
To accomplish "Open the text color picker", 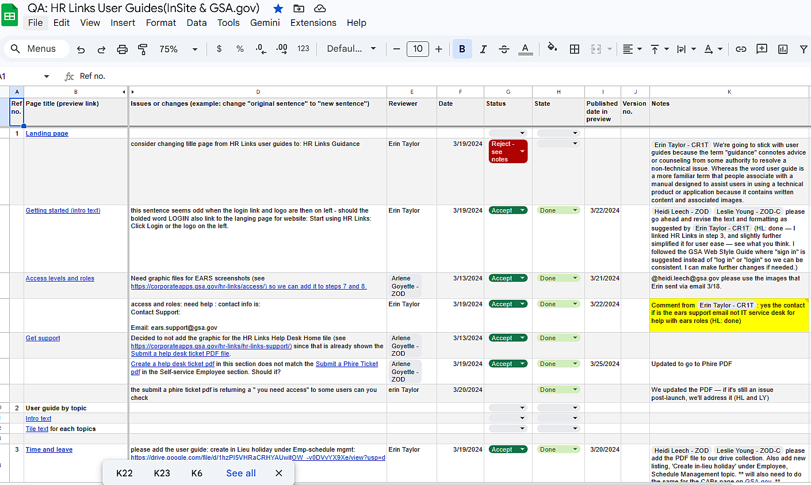I will [x=525, y=49].
